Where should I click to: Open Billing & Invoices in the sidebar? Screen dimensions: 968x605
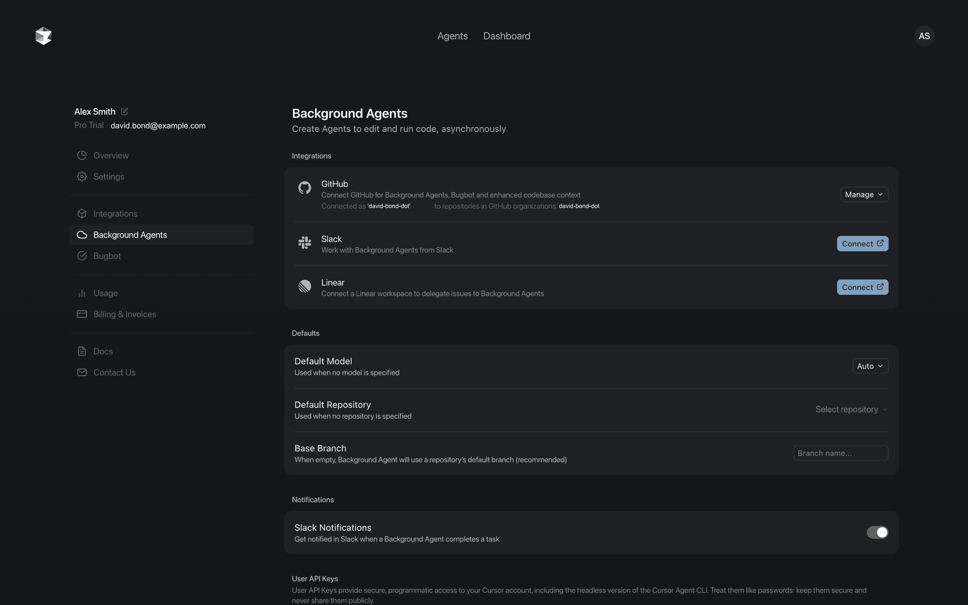pyautogui.click(x=161, y=314)
